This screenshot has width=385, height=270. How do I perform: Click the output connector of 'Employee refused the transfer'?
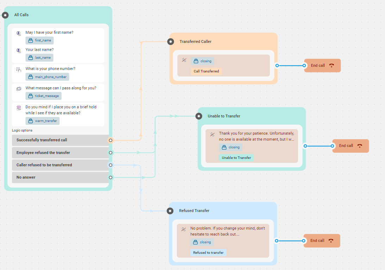111,153
